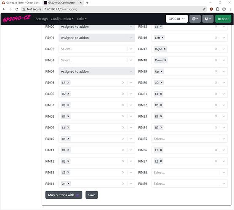Remove the S2 tag from PIN13
This screenshot has width=234, height=210.
point(68,172)
